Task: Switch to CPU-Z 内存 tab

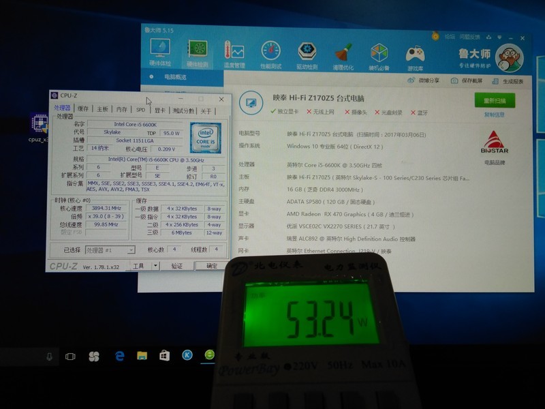Action: (x=122, y=109)
